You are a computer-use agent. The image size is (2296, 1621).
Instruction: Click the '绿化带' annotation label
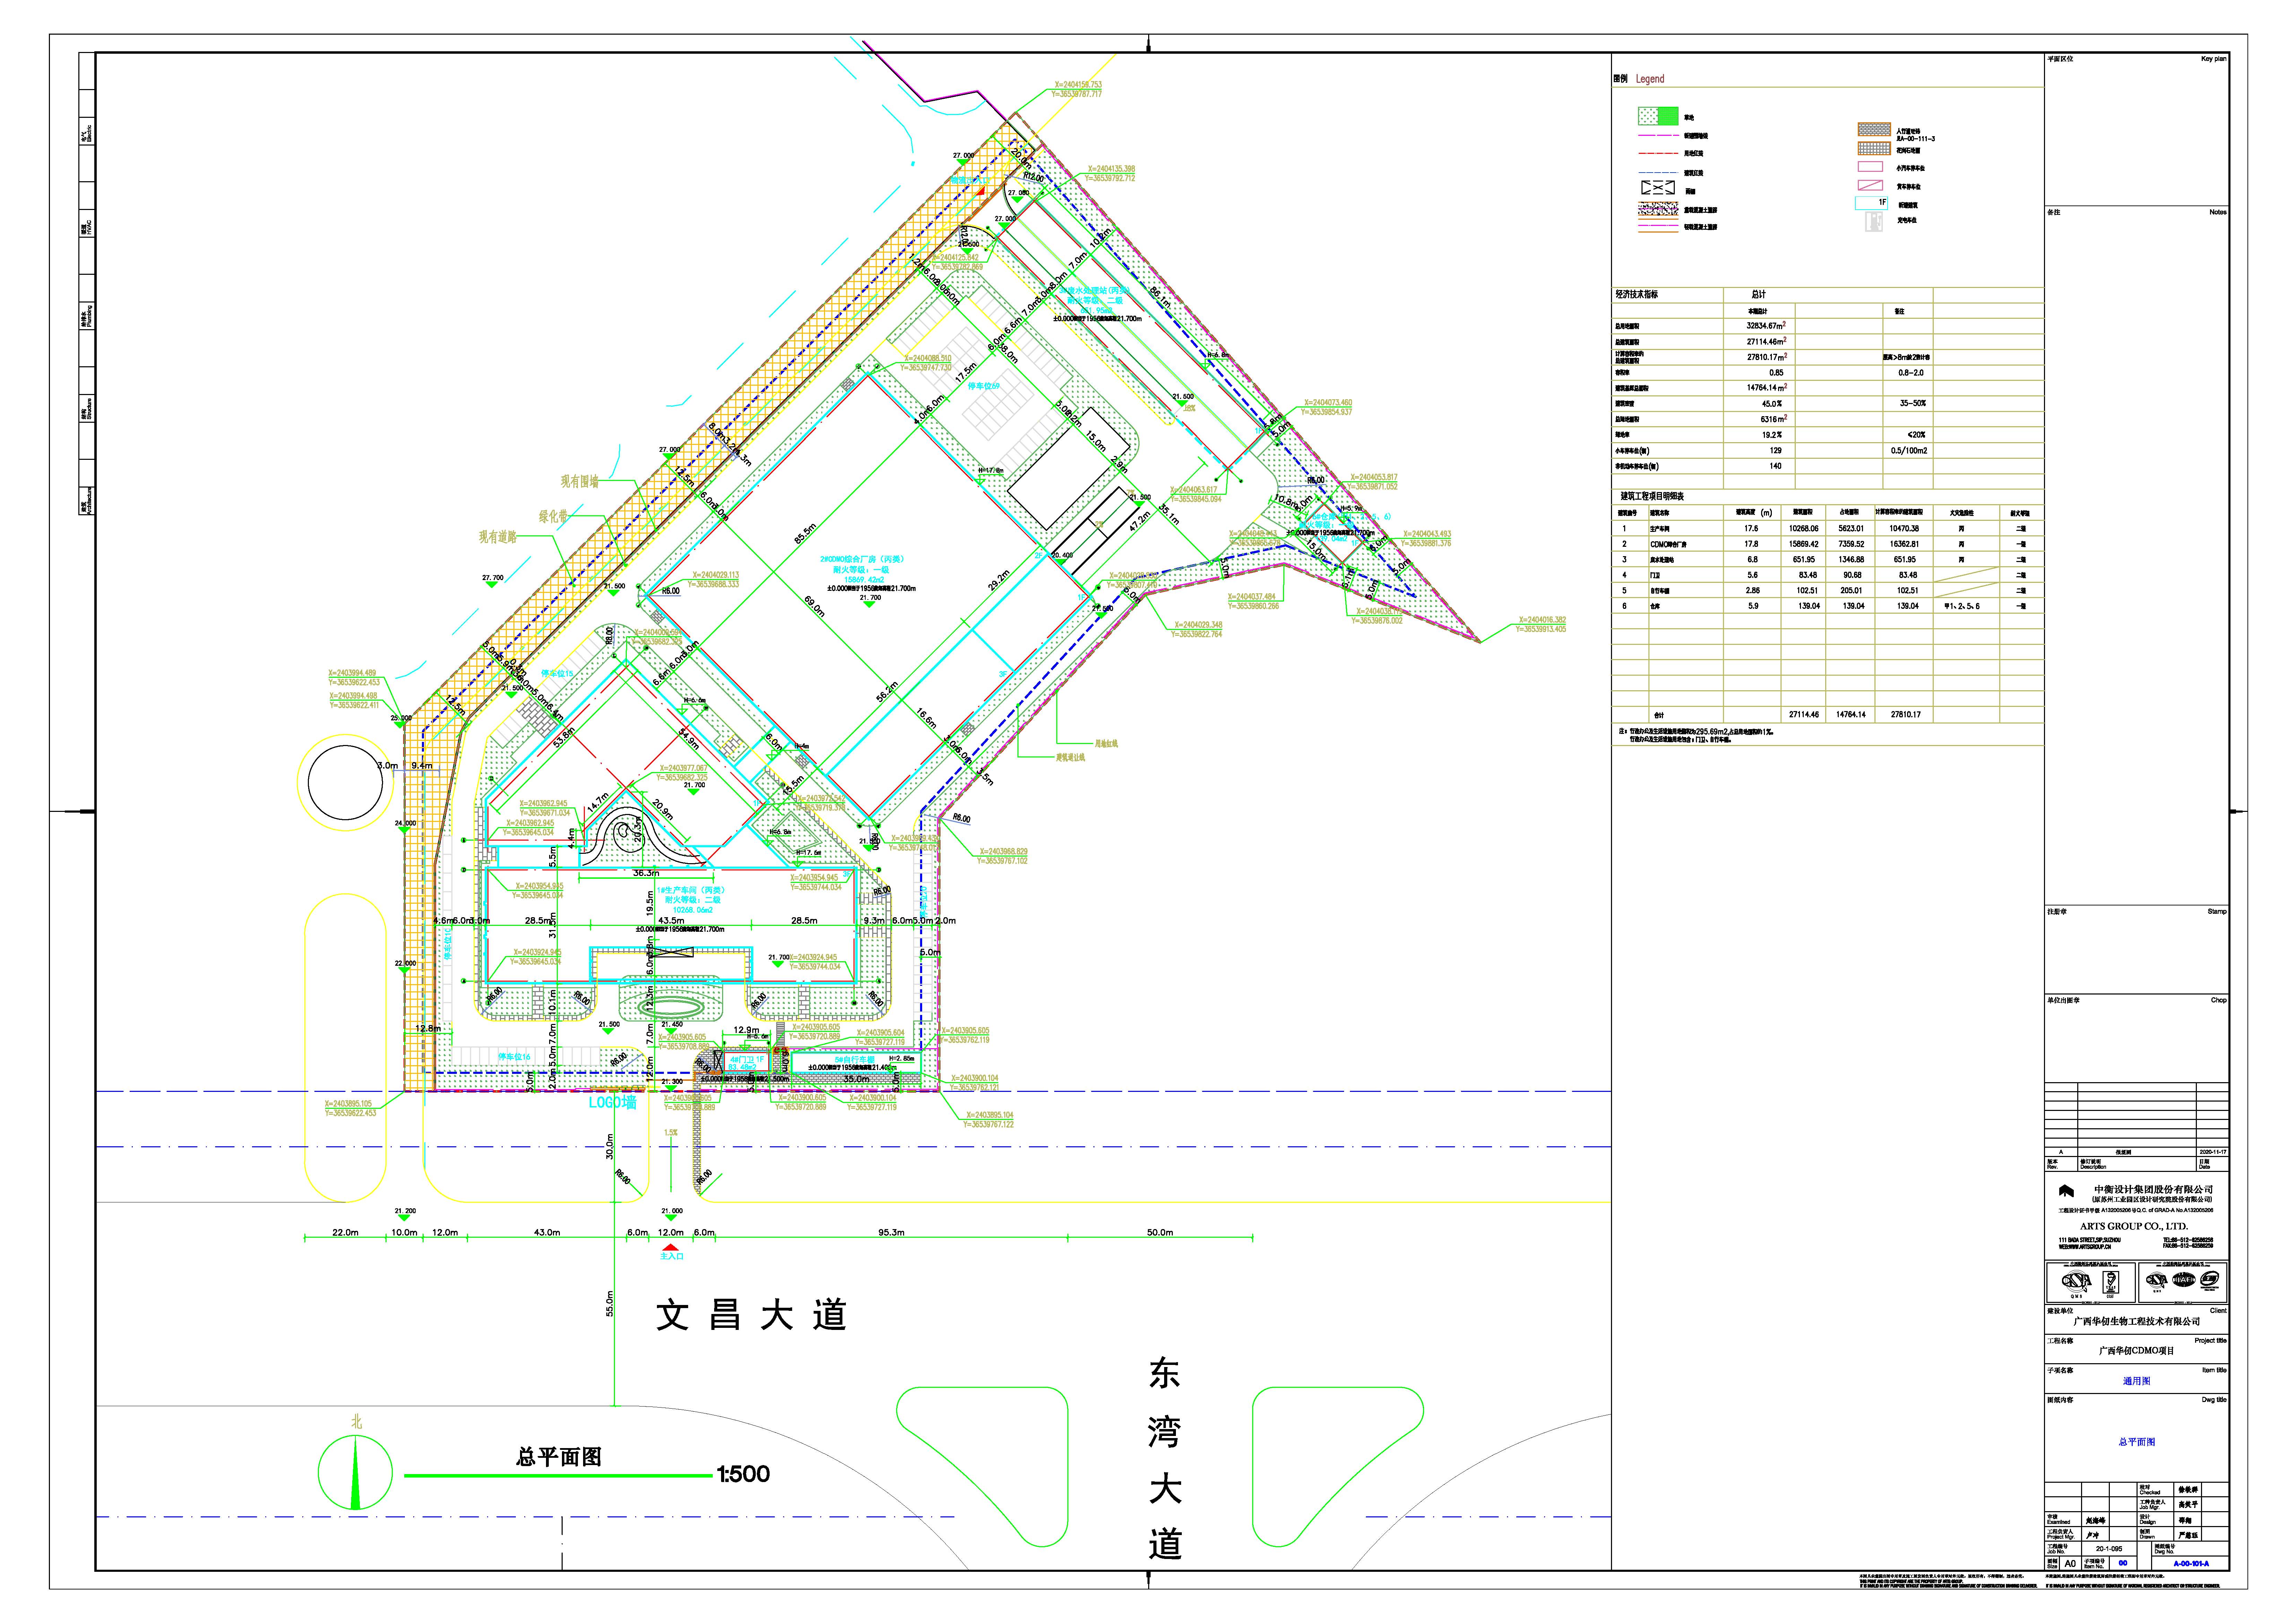(553, 517)
